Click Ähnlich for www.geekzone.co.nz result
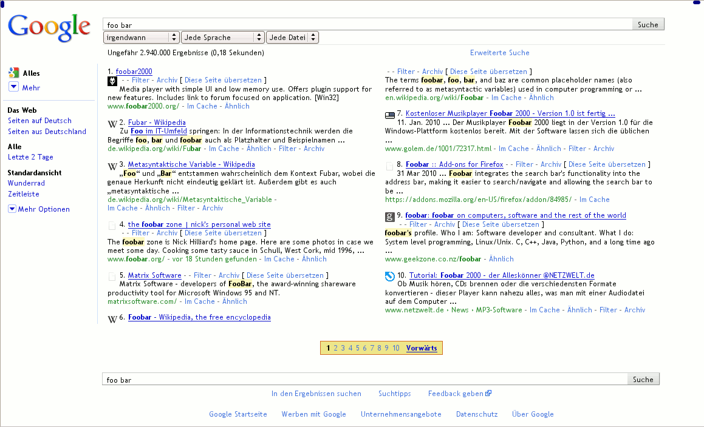 tap(501, 259)
